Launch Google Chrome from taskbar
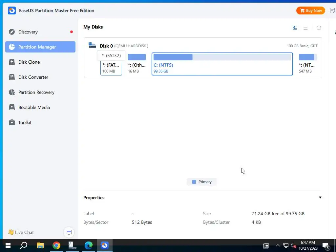This screenshot has width=336, height=252. 56,245
